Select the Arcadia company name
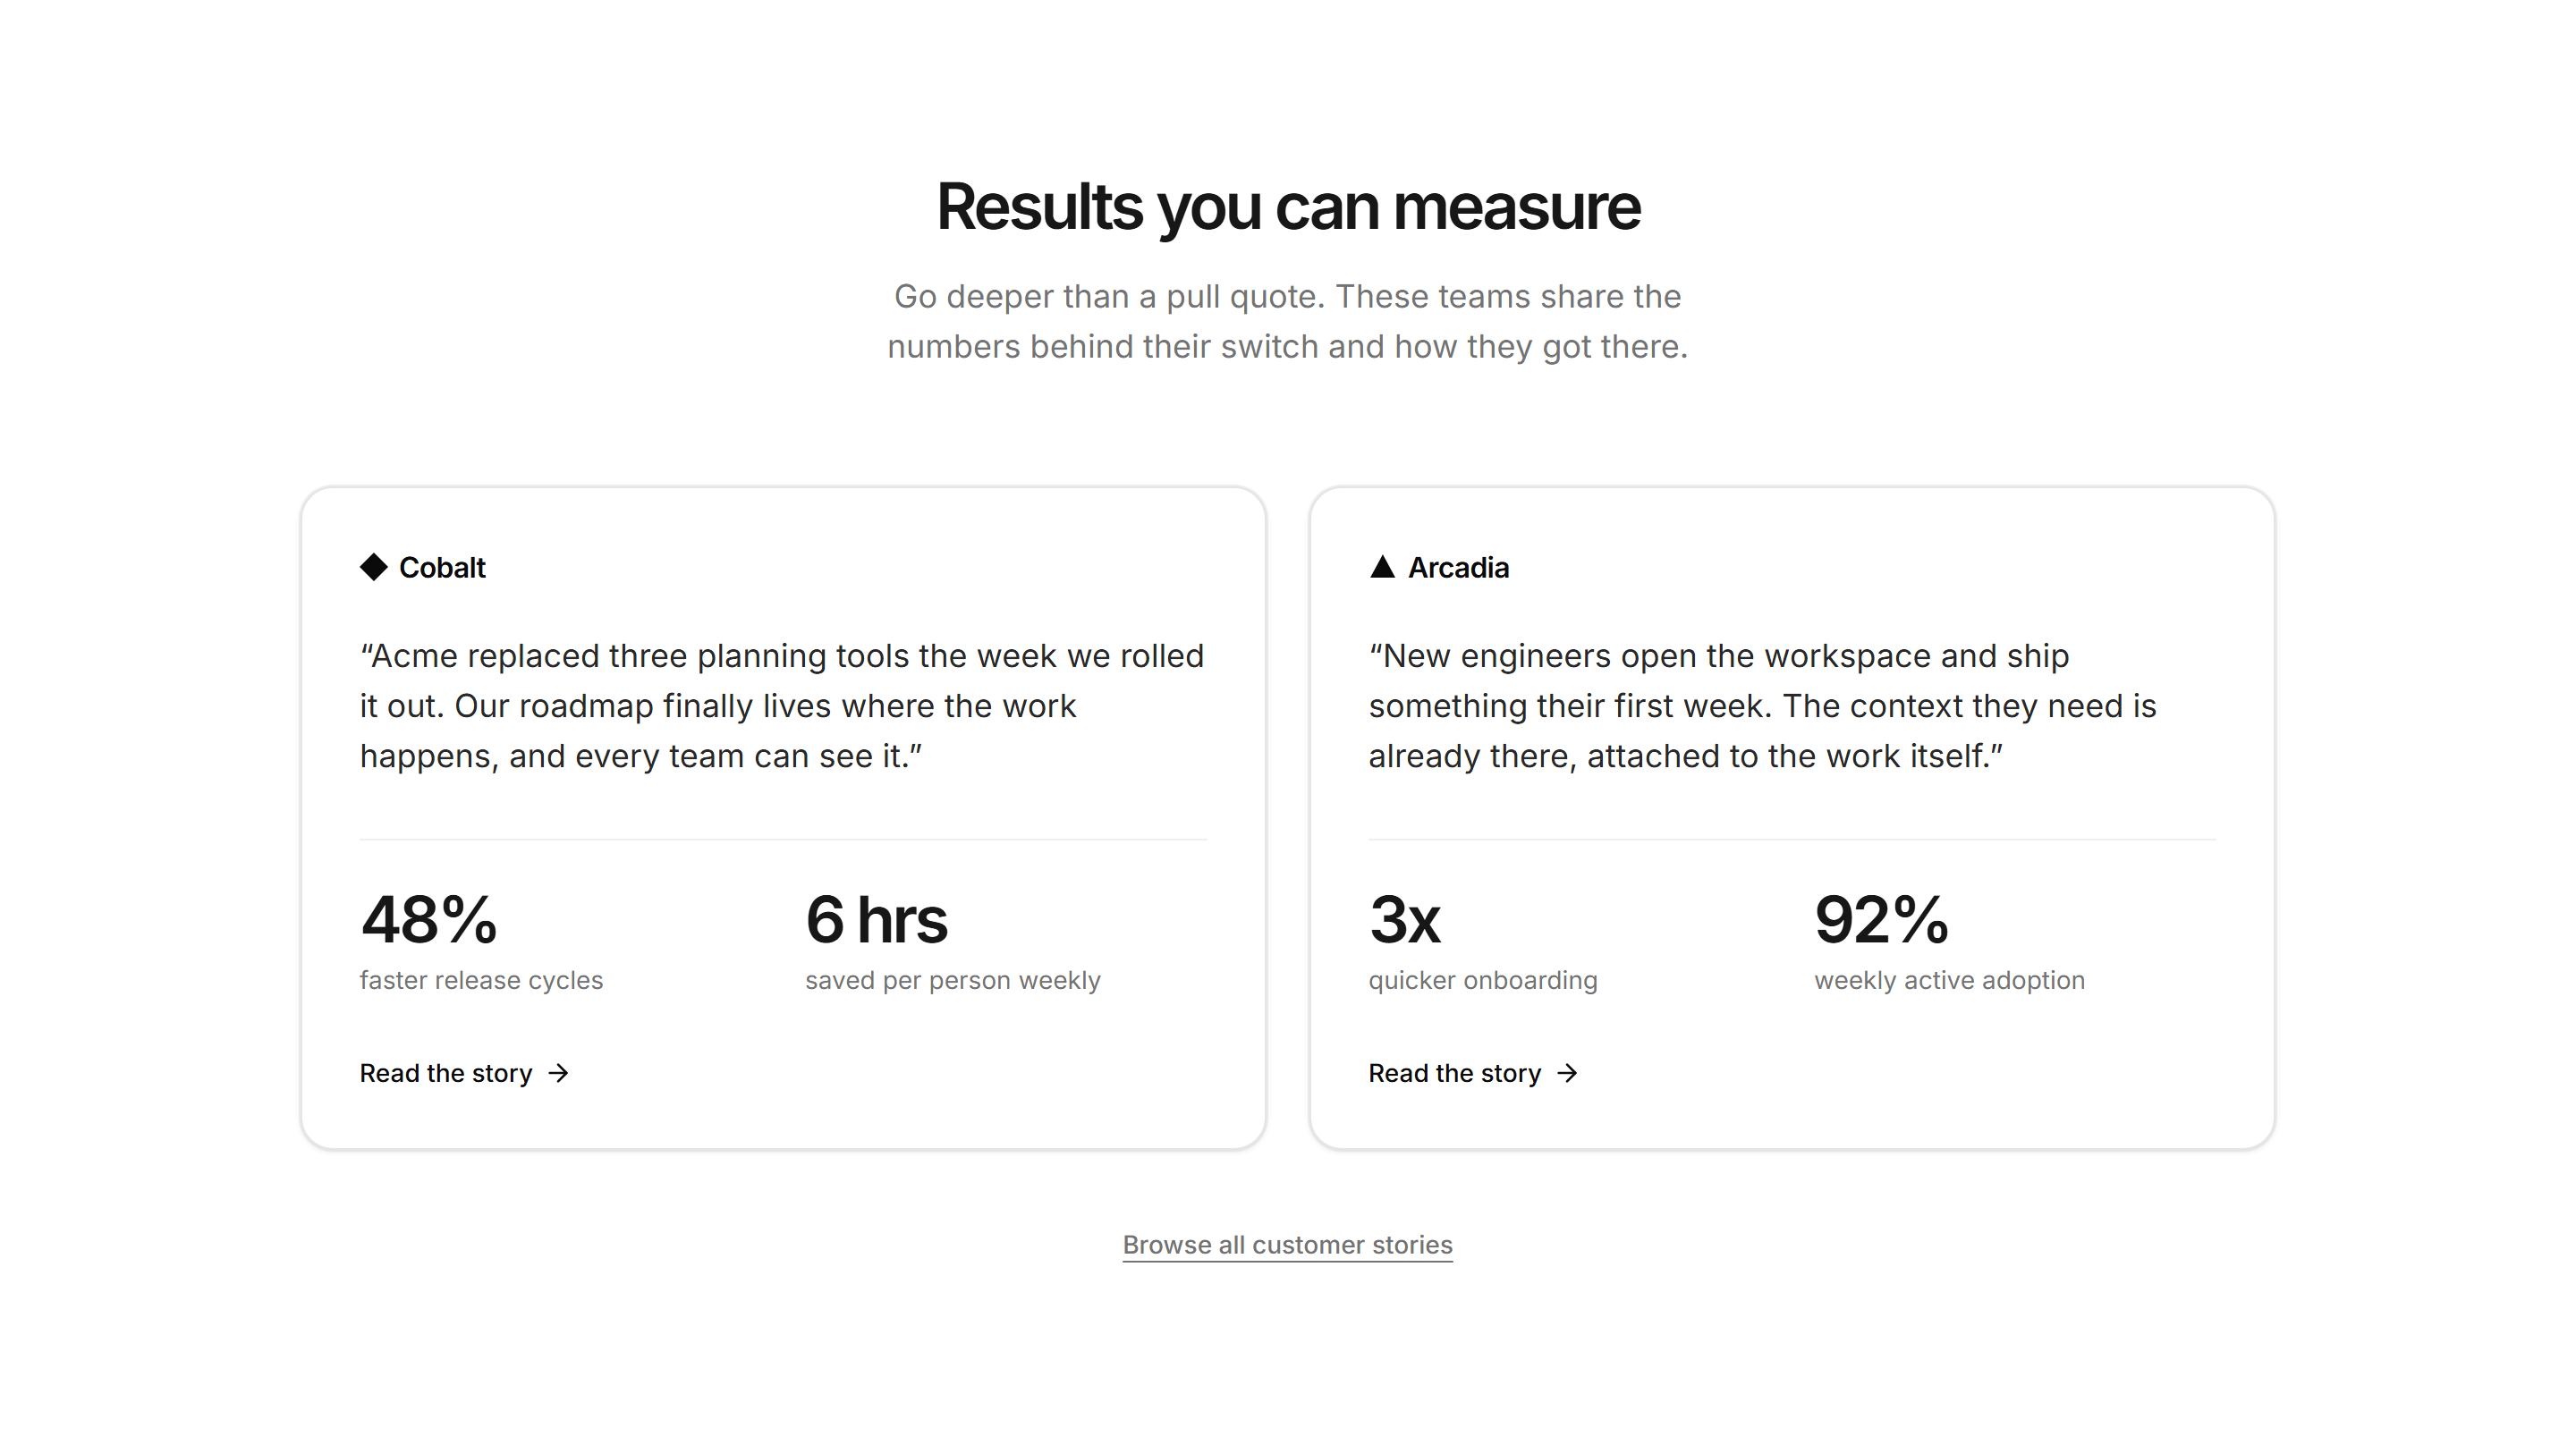Screen dimensions: 2576x1436 point(1458,567)
